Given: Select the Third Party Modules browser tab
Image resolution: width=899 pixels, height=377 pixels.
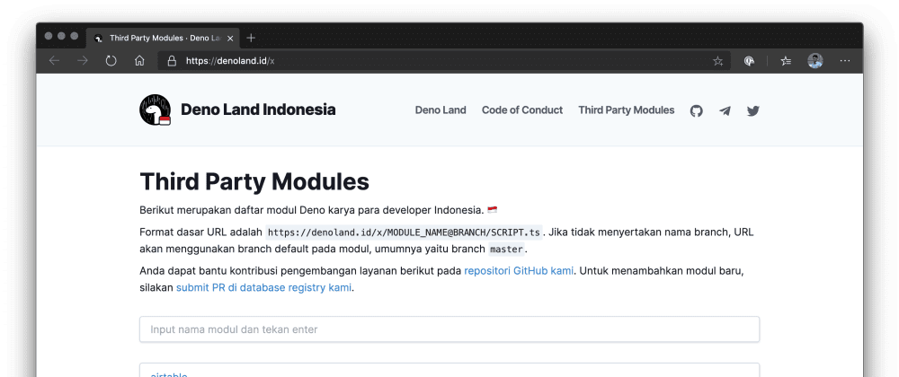Looking at the screenshot, I should [164, 39].
